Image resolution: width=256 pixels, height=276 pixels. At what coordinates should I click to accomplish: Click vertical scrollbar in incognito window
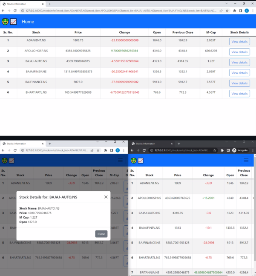(255, 209)
